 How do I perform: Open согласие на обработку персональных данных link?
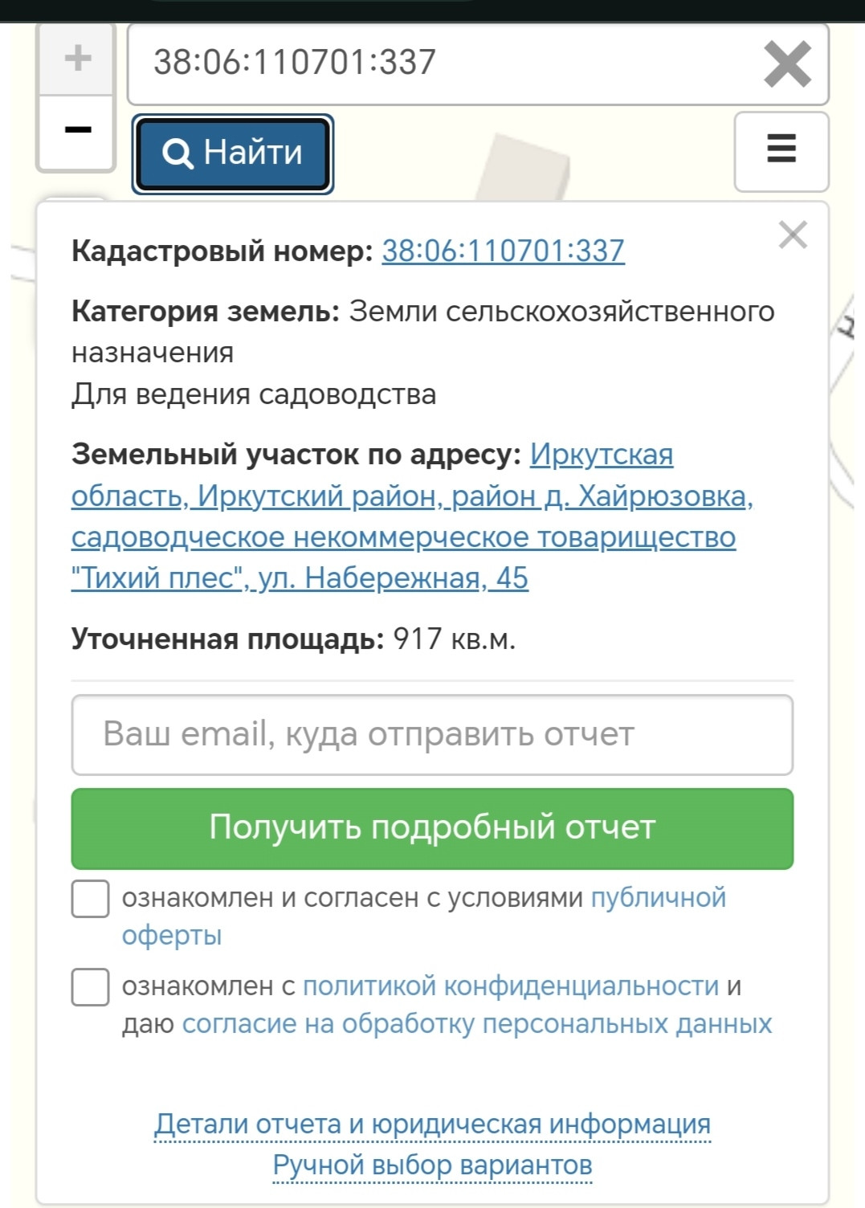pyautogui.click(x=476, y=1024)
